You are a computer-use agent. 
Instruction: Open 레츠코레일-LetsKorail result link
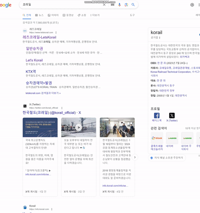[39, 37]
